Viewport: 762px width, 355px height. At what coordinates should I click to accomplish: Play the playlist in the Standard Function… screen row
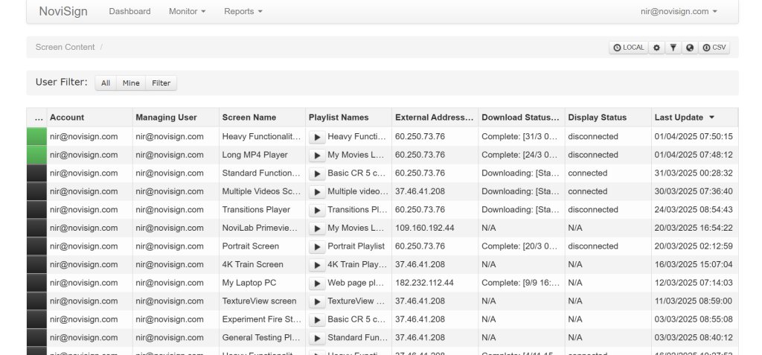(x=317, y=173)
